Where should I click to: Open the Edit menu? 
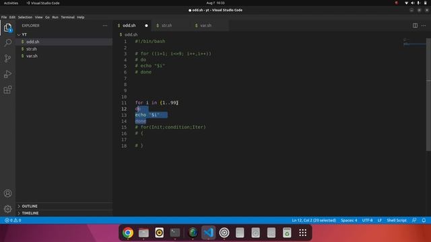tap(12, 17)
